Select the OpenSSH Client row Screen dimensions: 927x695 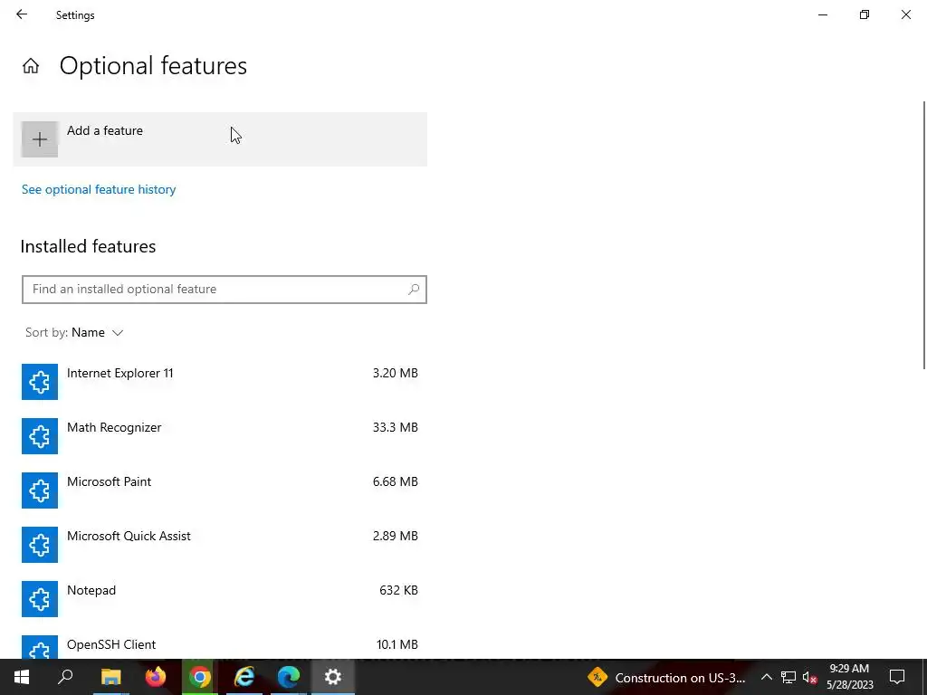tap(220, 644)
